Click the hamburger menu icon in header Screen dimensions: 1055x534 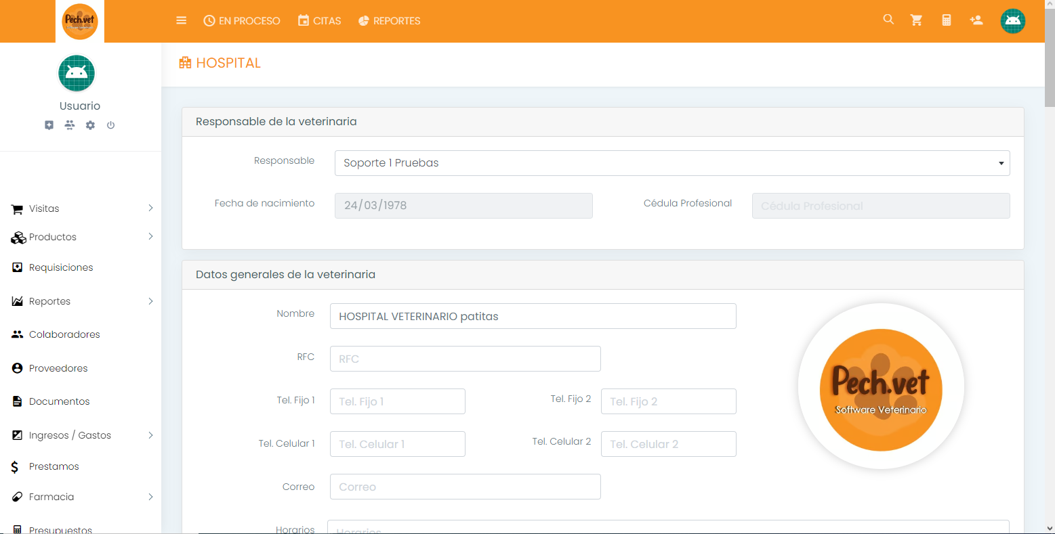coord(181,20)
